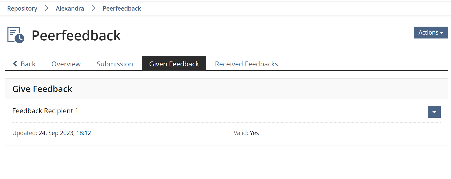Click the Peerfeedback breadcrumb link

tap(122, 9)
